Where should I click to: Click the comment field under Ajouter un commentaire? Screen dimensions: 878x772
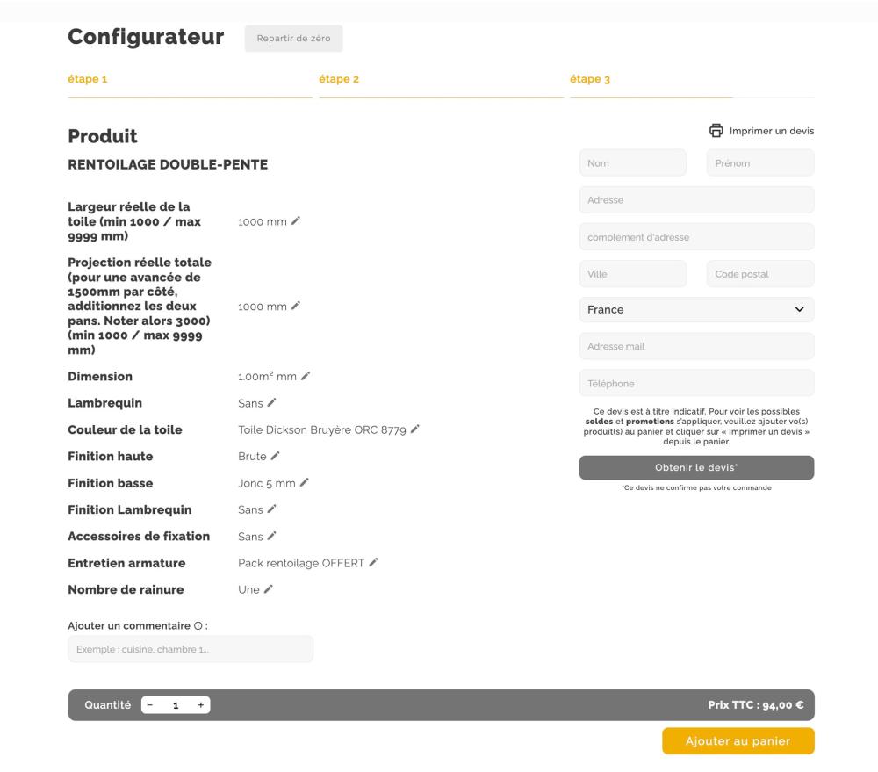pos(191,649)
